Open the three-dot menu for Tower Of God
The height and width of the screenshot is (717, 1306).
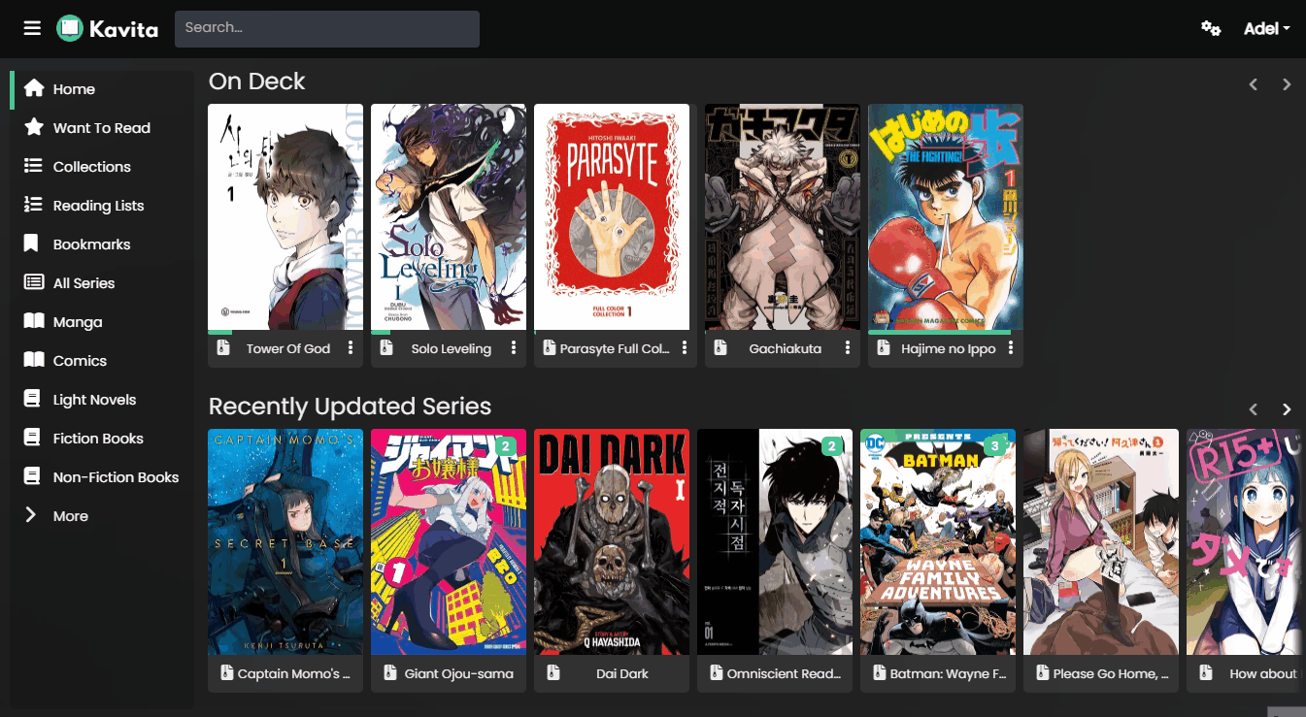(x=351, y=348)
